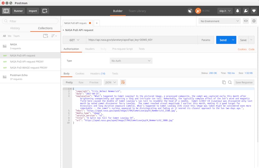Open the JSON format dropdown
259x168 pixels.
pyautogui.click(x=111, y=82)
